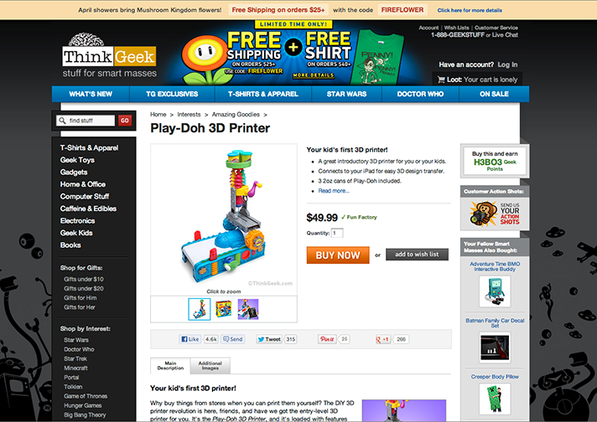Click the Google +1 button
The width and height of the screenshot is (597, 422).
click(x=383, y=339)
